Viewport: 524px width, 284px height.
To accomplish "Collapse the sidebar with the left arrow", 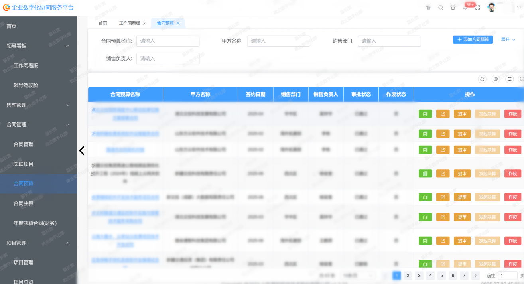I will 82,150.
